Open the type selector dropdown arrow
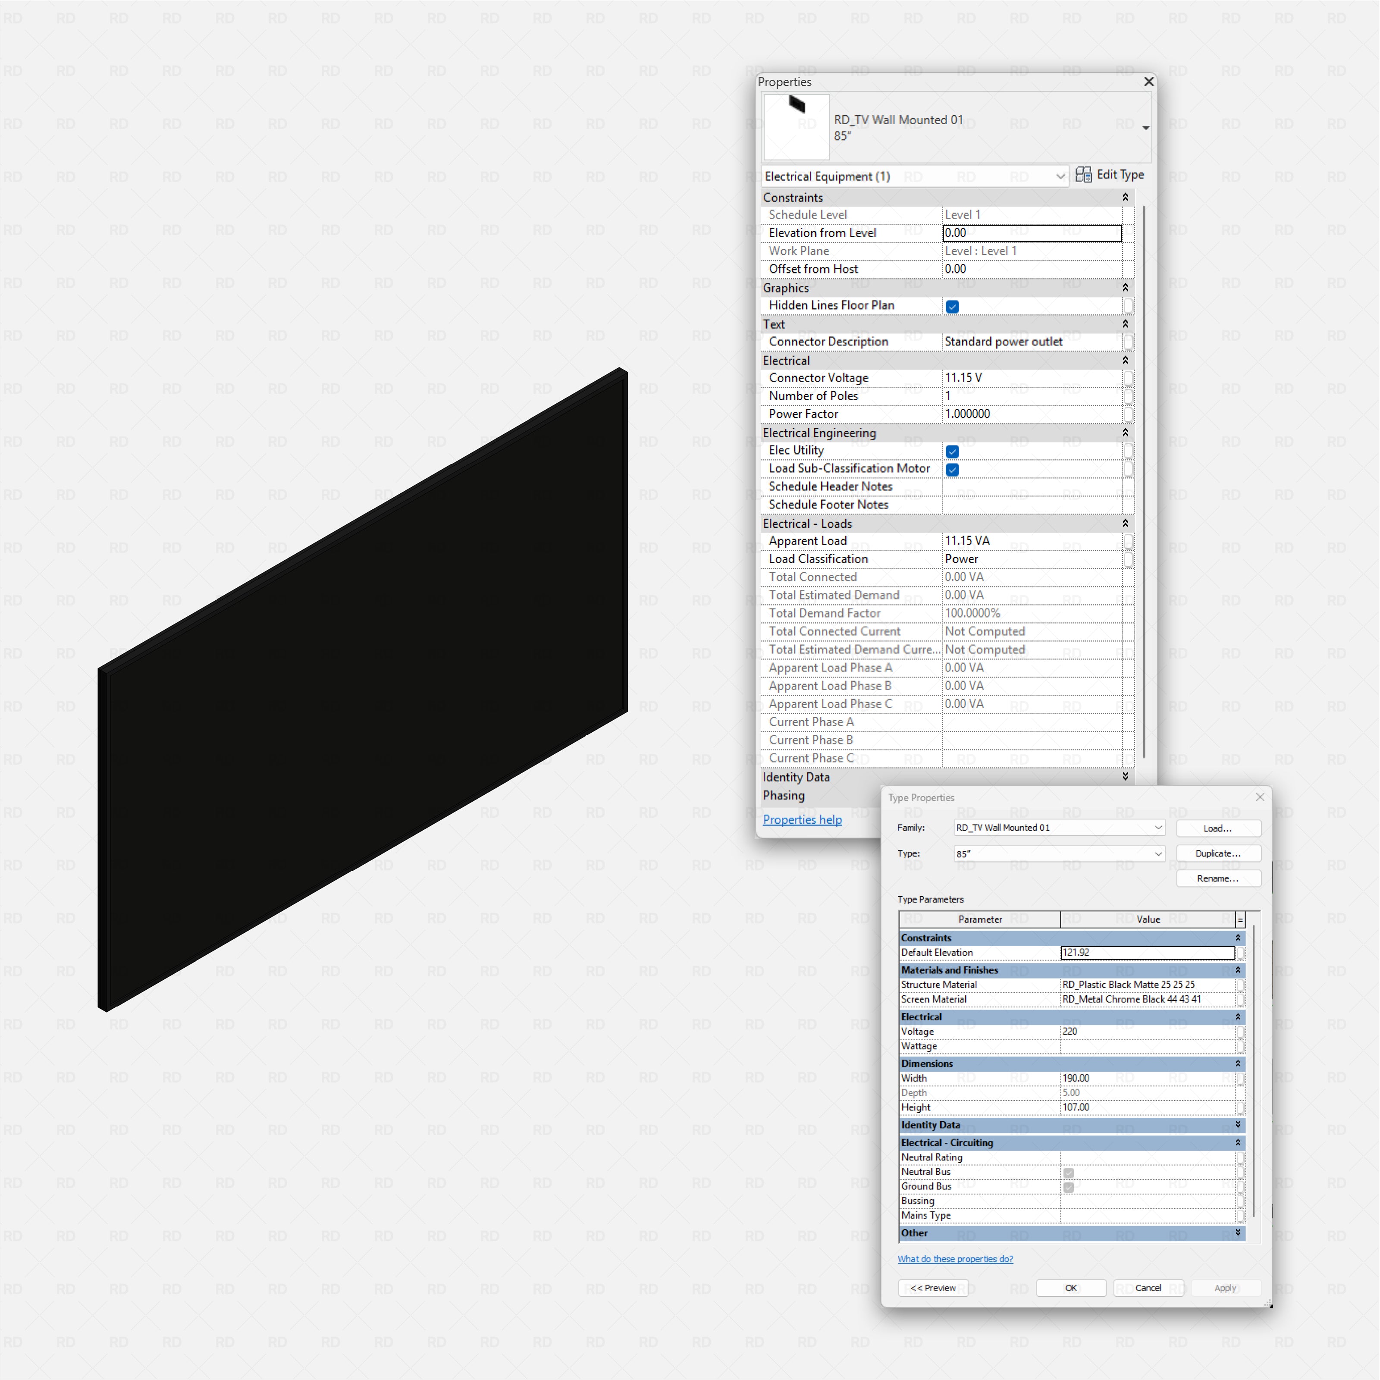1380x1380 pixels. tap(1145, 129)
